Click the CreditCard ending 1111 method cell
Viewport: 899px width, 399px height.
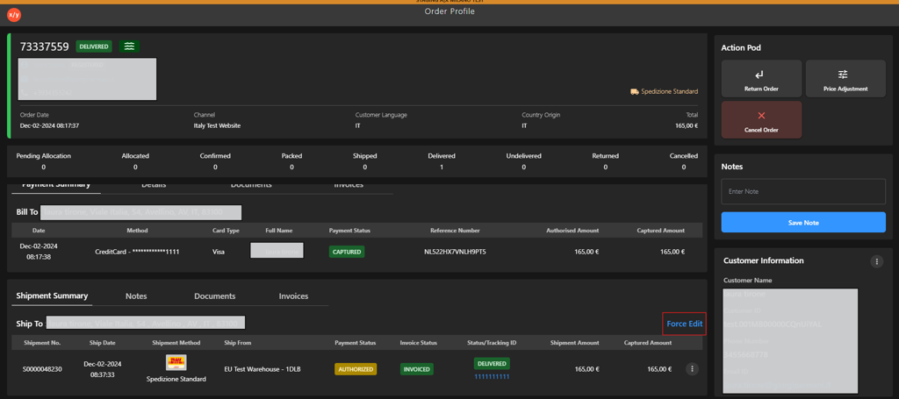(137, 252)
